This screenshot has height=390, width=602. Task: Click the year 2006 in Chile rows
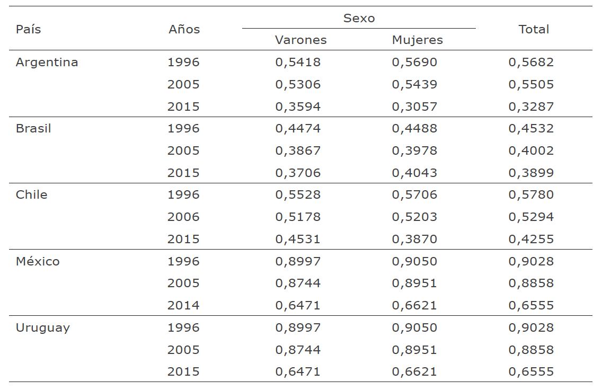tap(183, 217)
